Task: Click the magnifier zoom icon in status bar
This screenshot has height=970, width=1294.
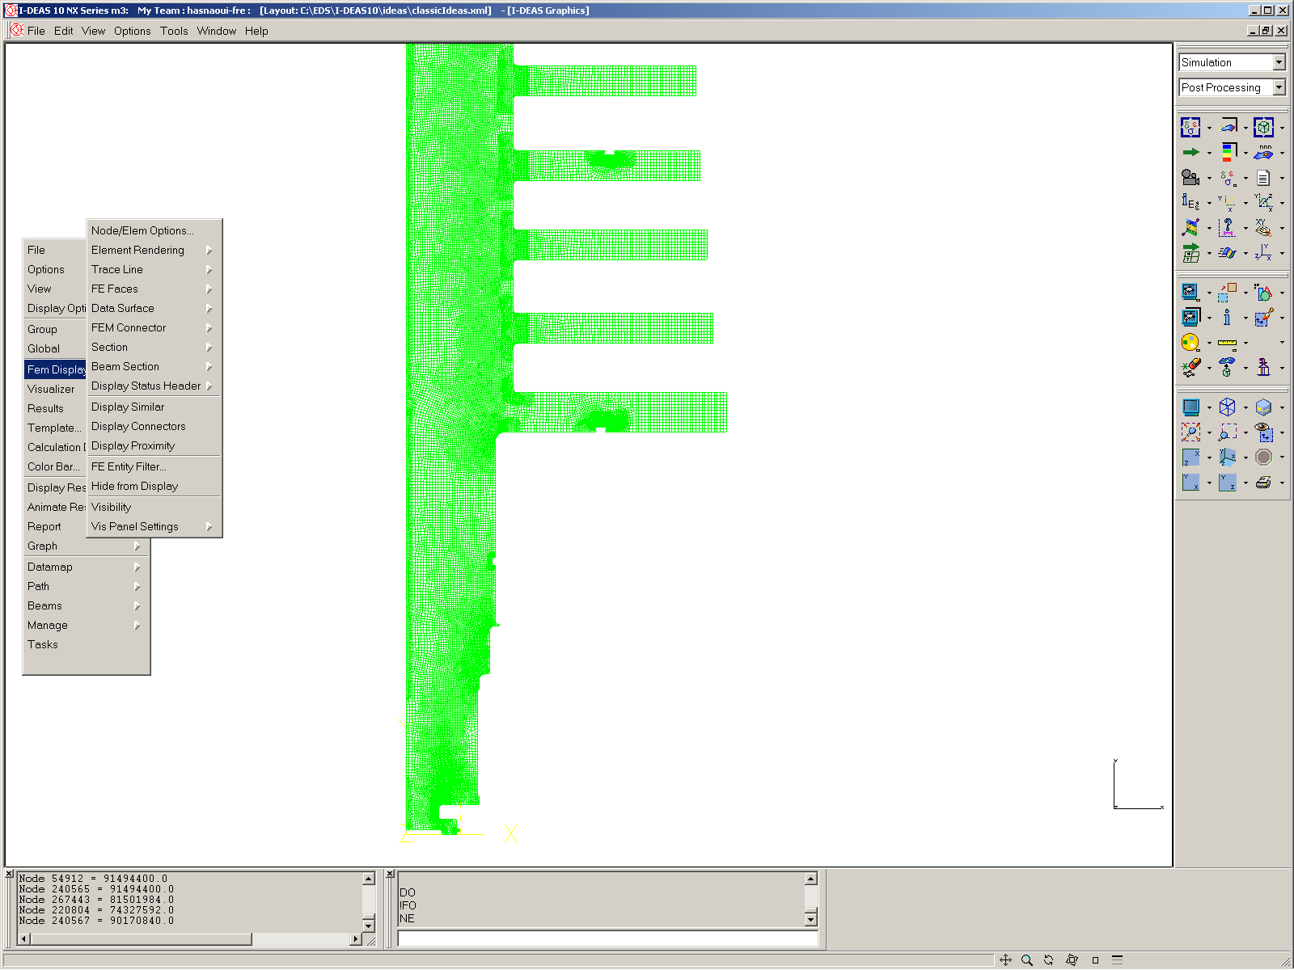Action: click(x=1027, y=960)
